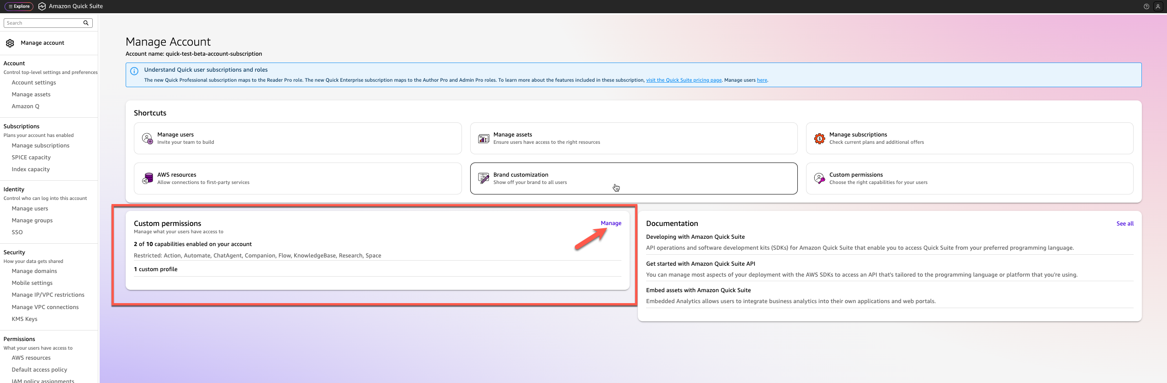Click Manage link in Custom permissions card
Viewport: 1167px width, 383px height.
611,223
